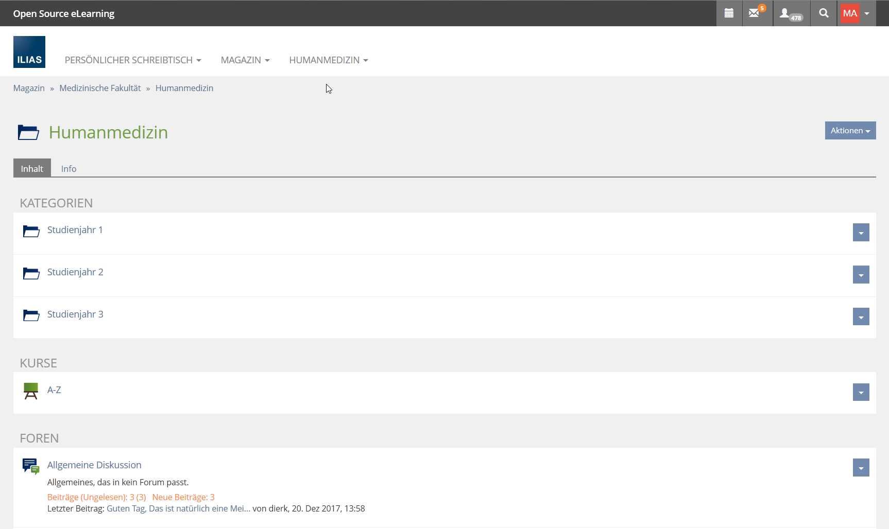
Task: Open the Persönlicher Schreibtisch menu
Action: [132, 60]
